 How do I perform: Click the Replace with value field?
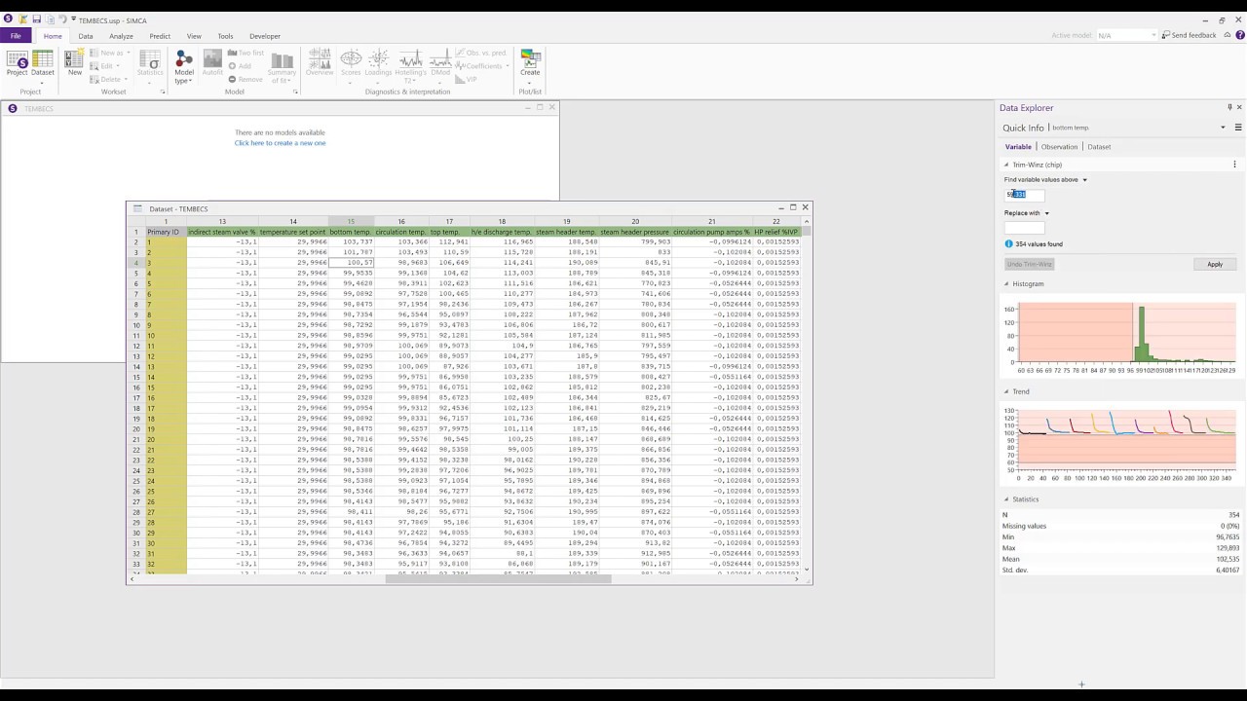[x=1024, y=228]
